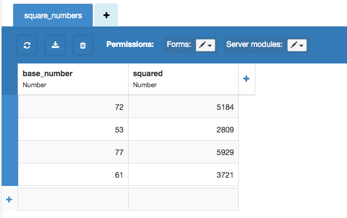Switch to the square_numbers tab
The image size is (347, 218).
(x=53, y=15)
